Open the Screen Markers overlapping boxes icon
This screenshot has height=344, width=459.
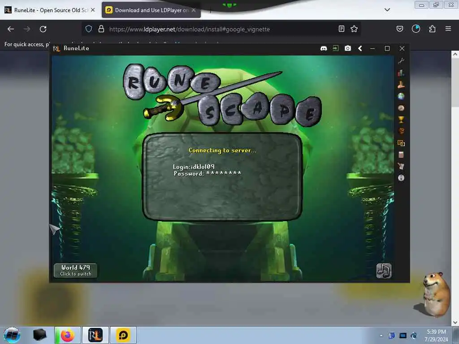point(401,143)
